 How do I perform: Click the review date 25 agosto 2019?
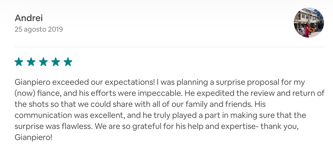click(x=39, y=29)
